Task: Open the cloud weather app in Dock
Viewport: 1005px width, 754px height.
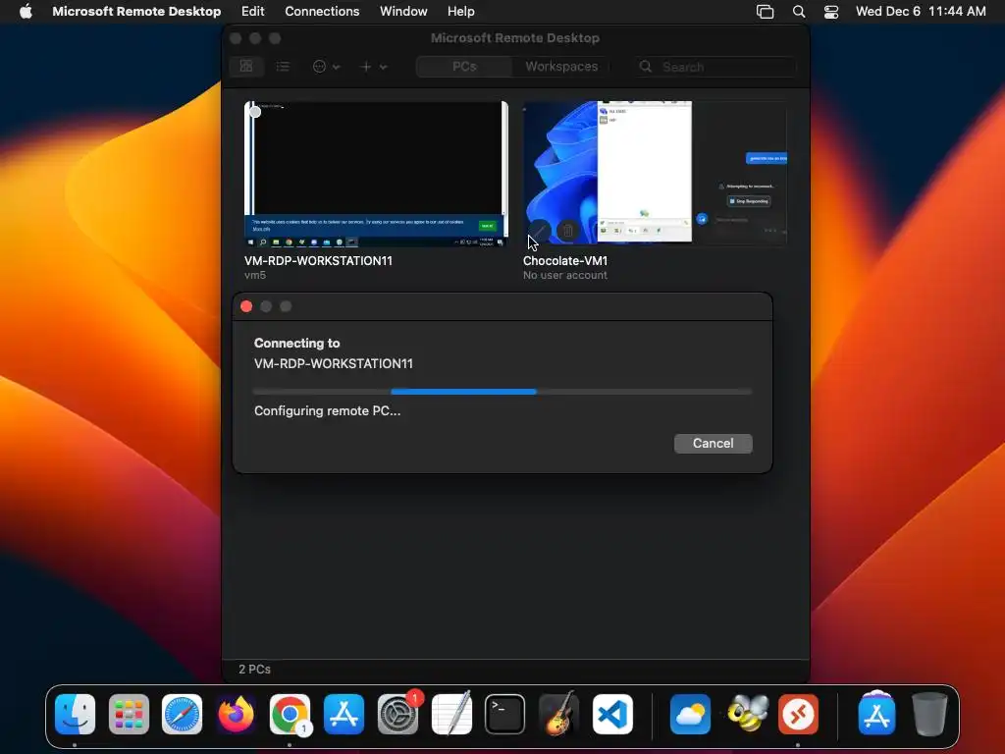Action: click(x=690, y=715)
